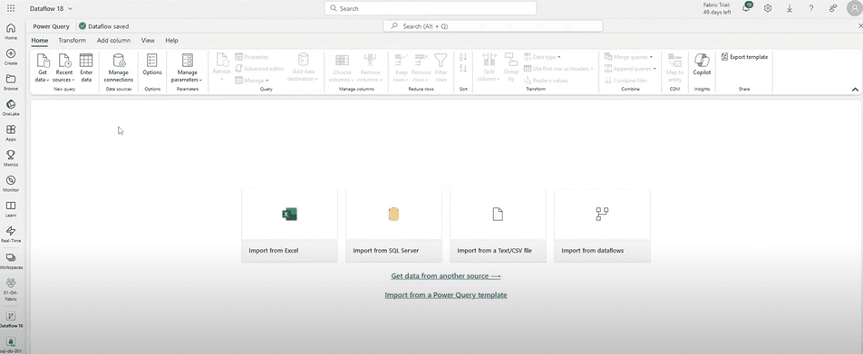This screenshot has height=354, width=863.
Task: Open Metrics in sidebar
Action: point(11,158)
